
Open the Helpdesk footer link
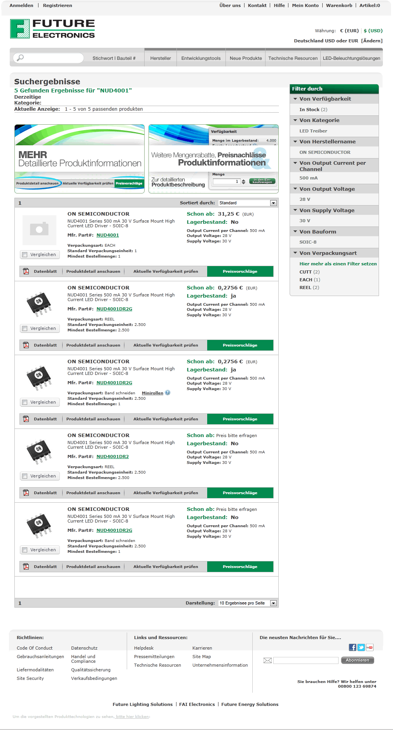pyautogui.click(x=144, y=648)
